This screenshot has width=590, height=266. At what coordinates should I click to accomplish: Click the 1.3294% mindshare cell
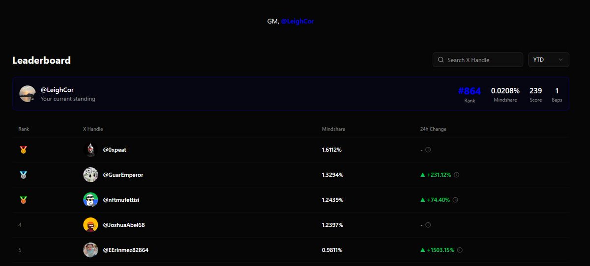click(333, 175)
